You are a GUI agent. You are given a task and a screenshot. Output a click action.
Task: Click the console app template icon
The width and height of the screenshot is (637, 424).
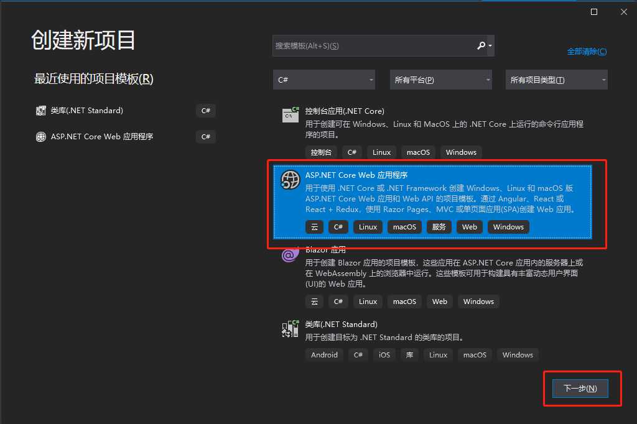tap(291, 114)
